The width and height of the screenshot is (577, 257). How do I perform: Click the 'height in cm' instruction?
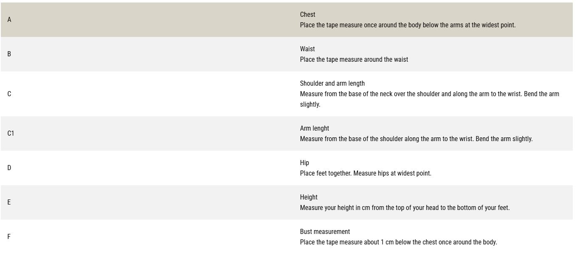405,208
